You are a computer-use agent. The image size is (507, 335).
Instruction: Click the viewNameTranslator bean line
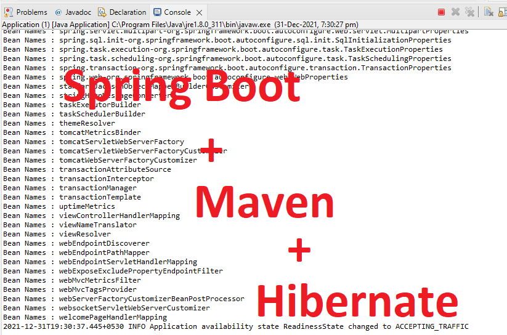(70, 225)
